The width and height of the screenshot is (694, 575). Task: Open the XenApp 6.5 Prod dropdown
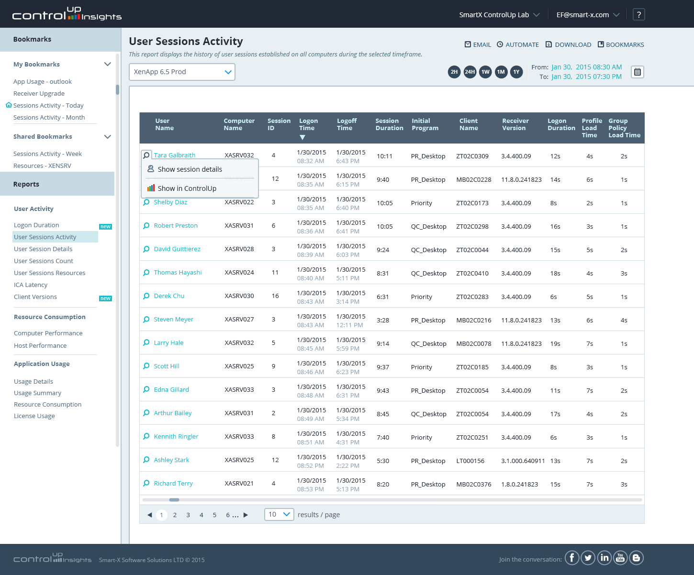pyautogui.click(x=182, y=72)
